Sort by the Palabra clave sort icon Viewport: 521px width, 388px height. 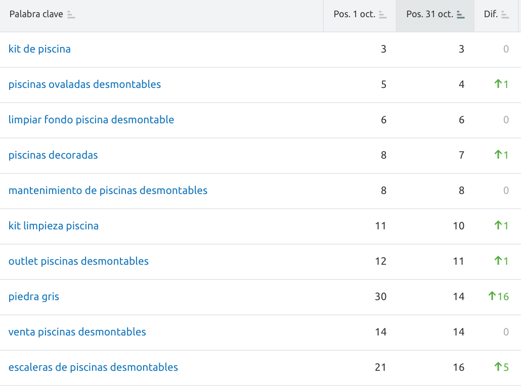tap(71, 15)
